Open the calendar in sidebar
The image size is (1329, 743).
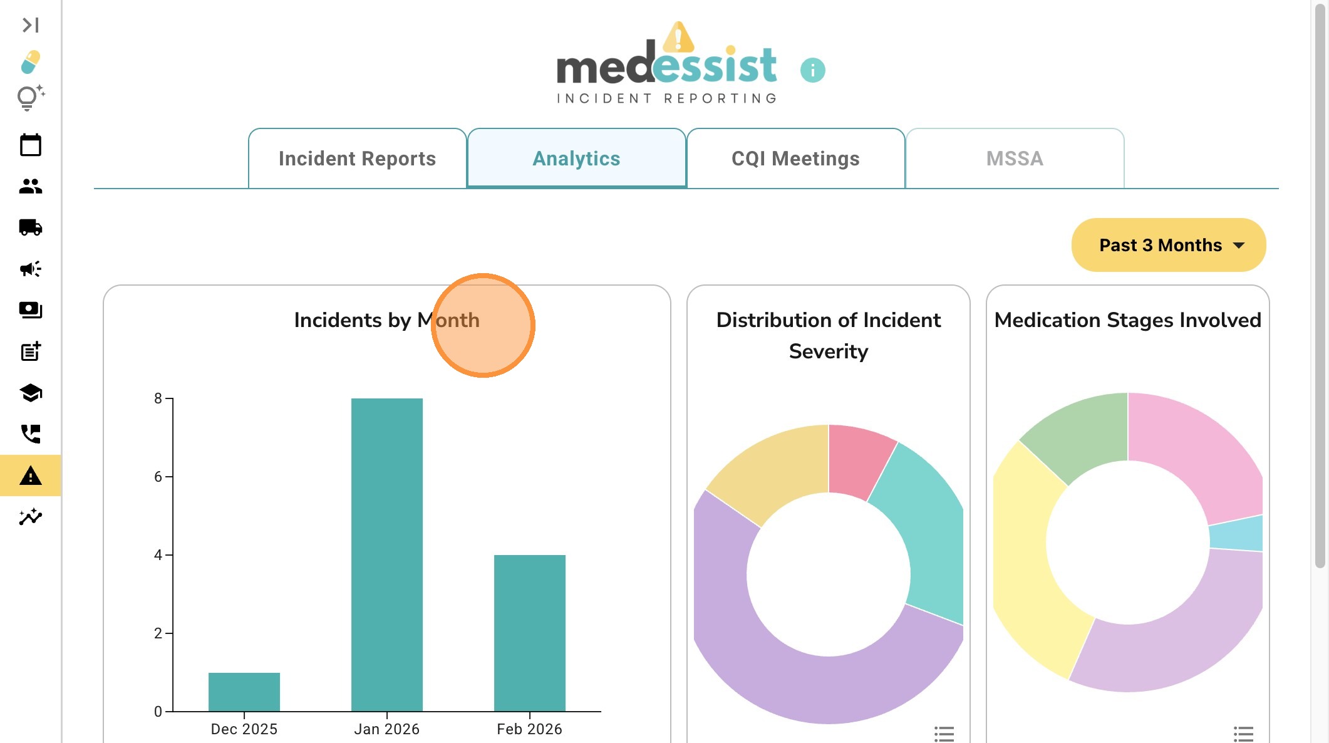tap(30, 145)
